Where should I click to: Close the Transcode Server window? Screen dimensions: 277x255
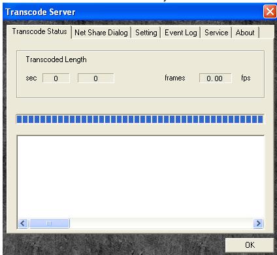[270, 11]
